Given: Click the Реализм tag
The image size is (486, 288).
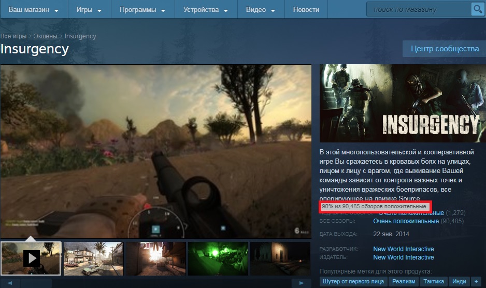Looking at the screenshot, I should tap(403, 281).
